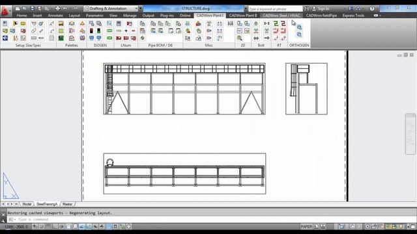Toggle Lineweight display in status bar

pos(102,227)
